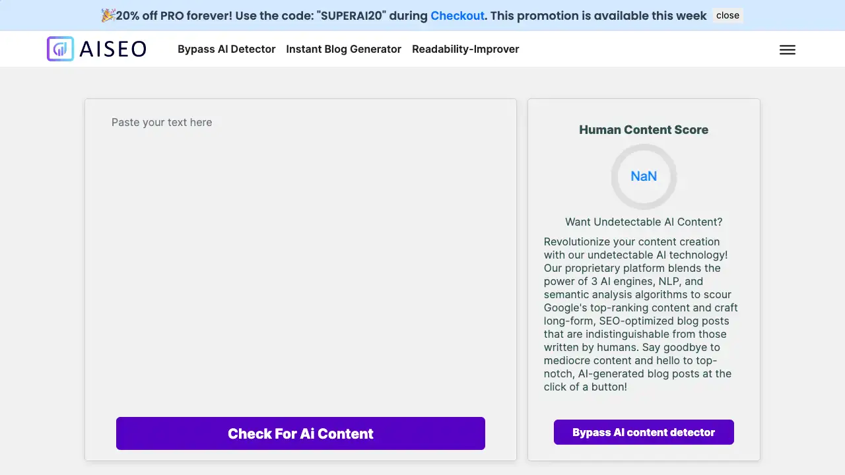Click the '20% off PRO forever' text
Viewport: 845px width, 475px height.
click(x=174, y=15)
